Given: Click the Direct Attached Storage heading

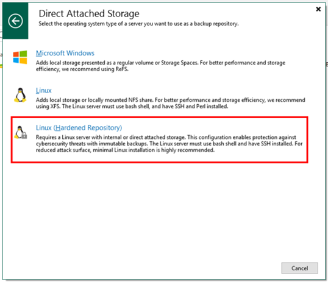Looking at the screenshot, I should point(89,13).
